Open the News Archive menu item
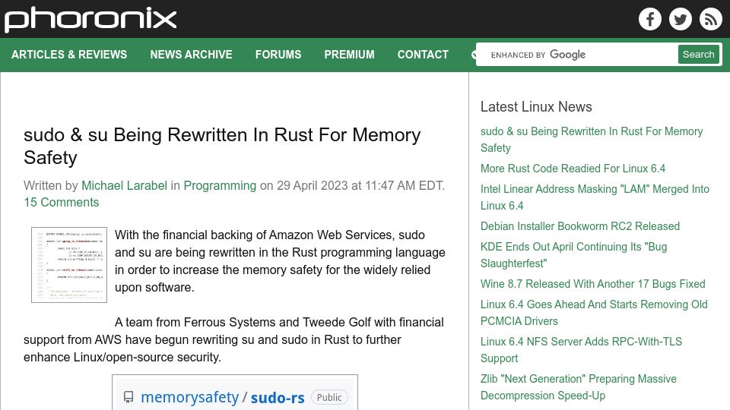 (x=191, y=55)
